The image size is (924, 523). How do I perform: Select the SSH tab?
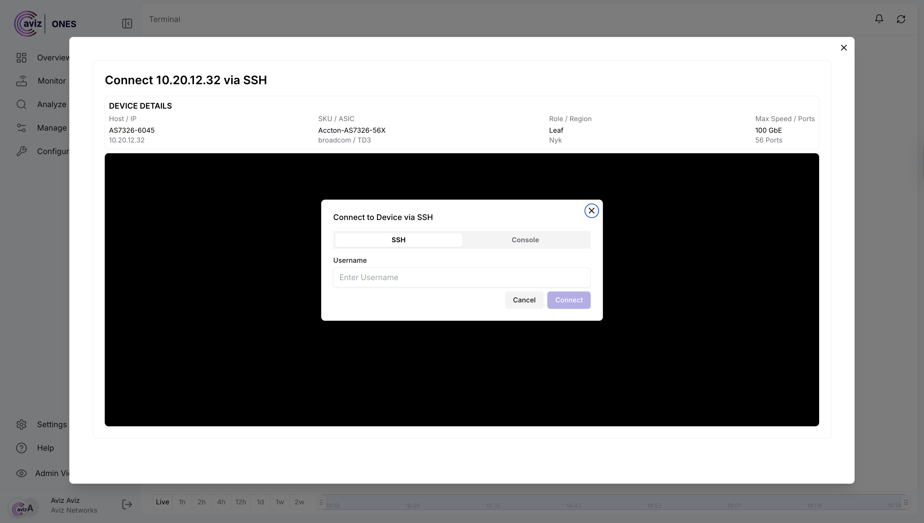[398, 240]
